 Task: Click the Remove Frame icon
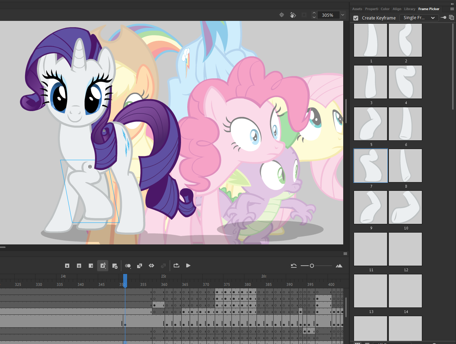115,266
